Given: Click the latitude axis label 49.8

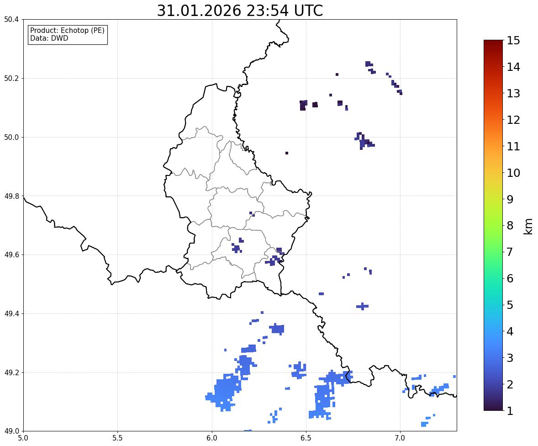Looking at the screenshot, I should (11, 196).
